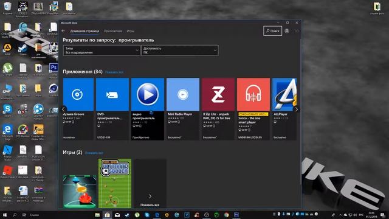389x219 pixels.
Task: Click the taskbar clock and date
Action: pyautogui.click(x=371, y=215)
